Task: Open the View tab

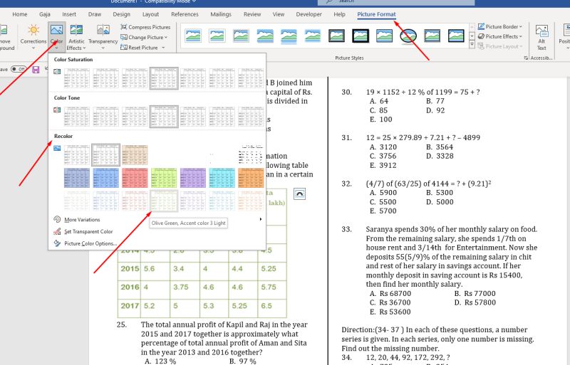Action: (279, 14)
